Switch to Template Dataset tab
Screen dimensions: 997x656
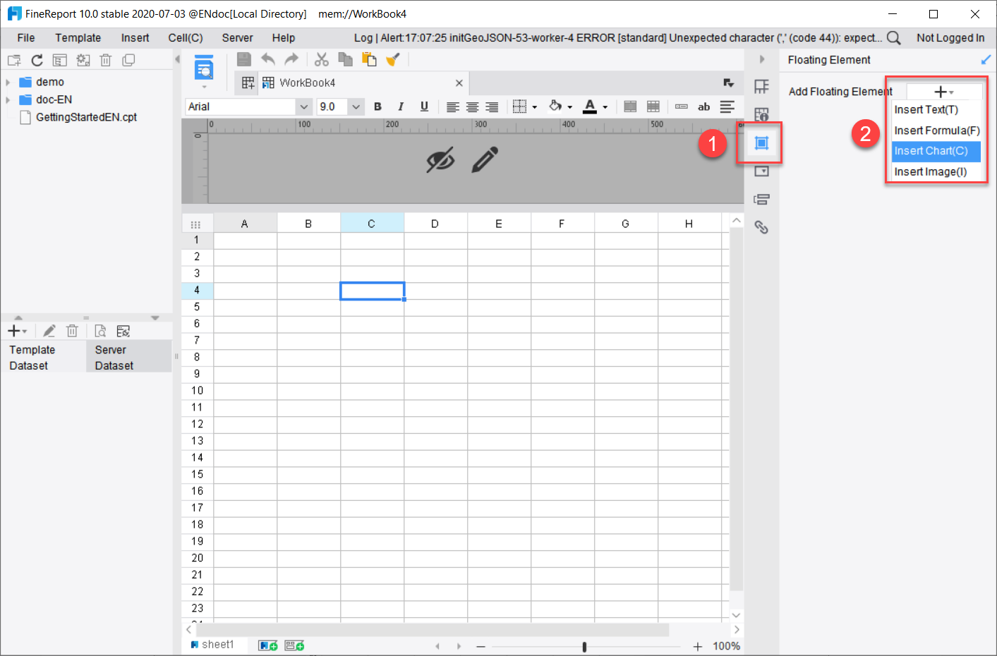point(43,358)
